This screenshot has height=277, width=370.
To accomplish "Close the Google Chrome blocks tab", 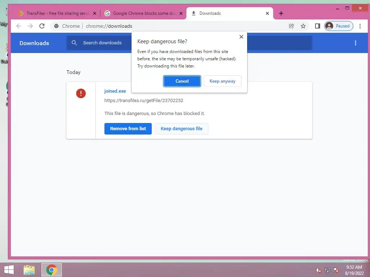I will click(181, 13).
